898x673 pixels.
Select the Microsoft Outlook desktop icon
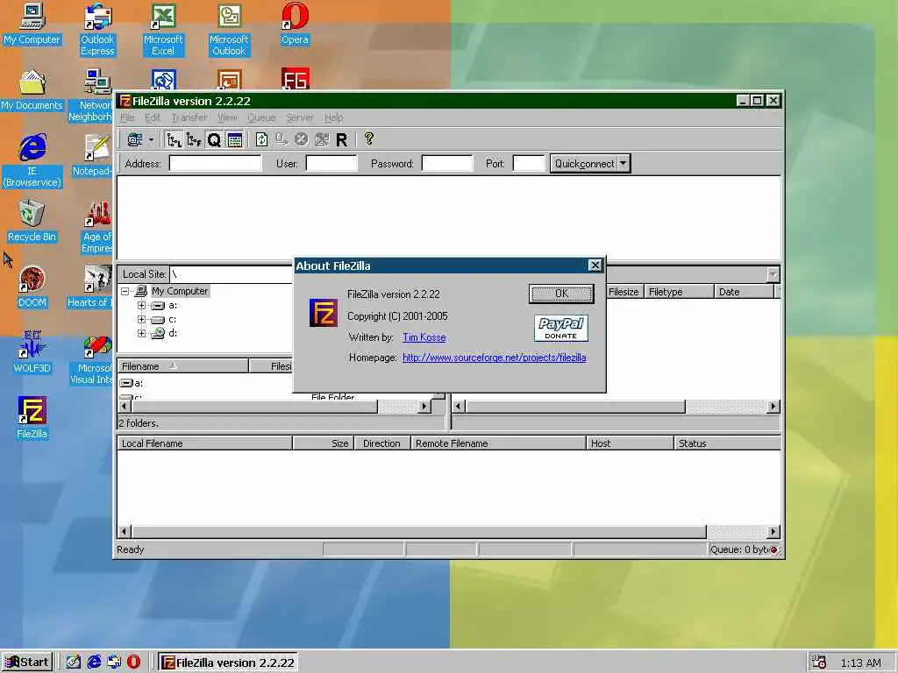[229, 30]
